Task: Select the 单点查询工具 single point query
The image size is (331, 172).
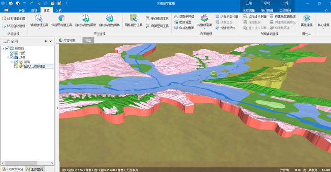Action: (157, 18)
